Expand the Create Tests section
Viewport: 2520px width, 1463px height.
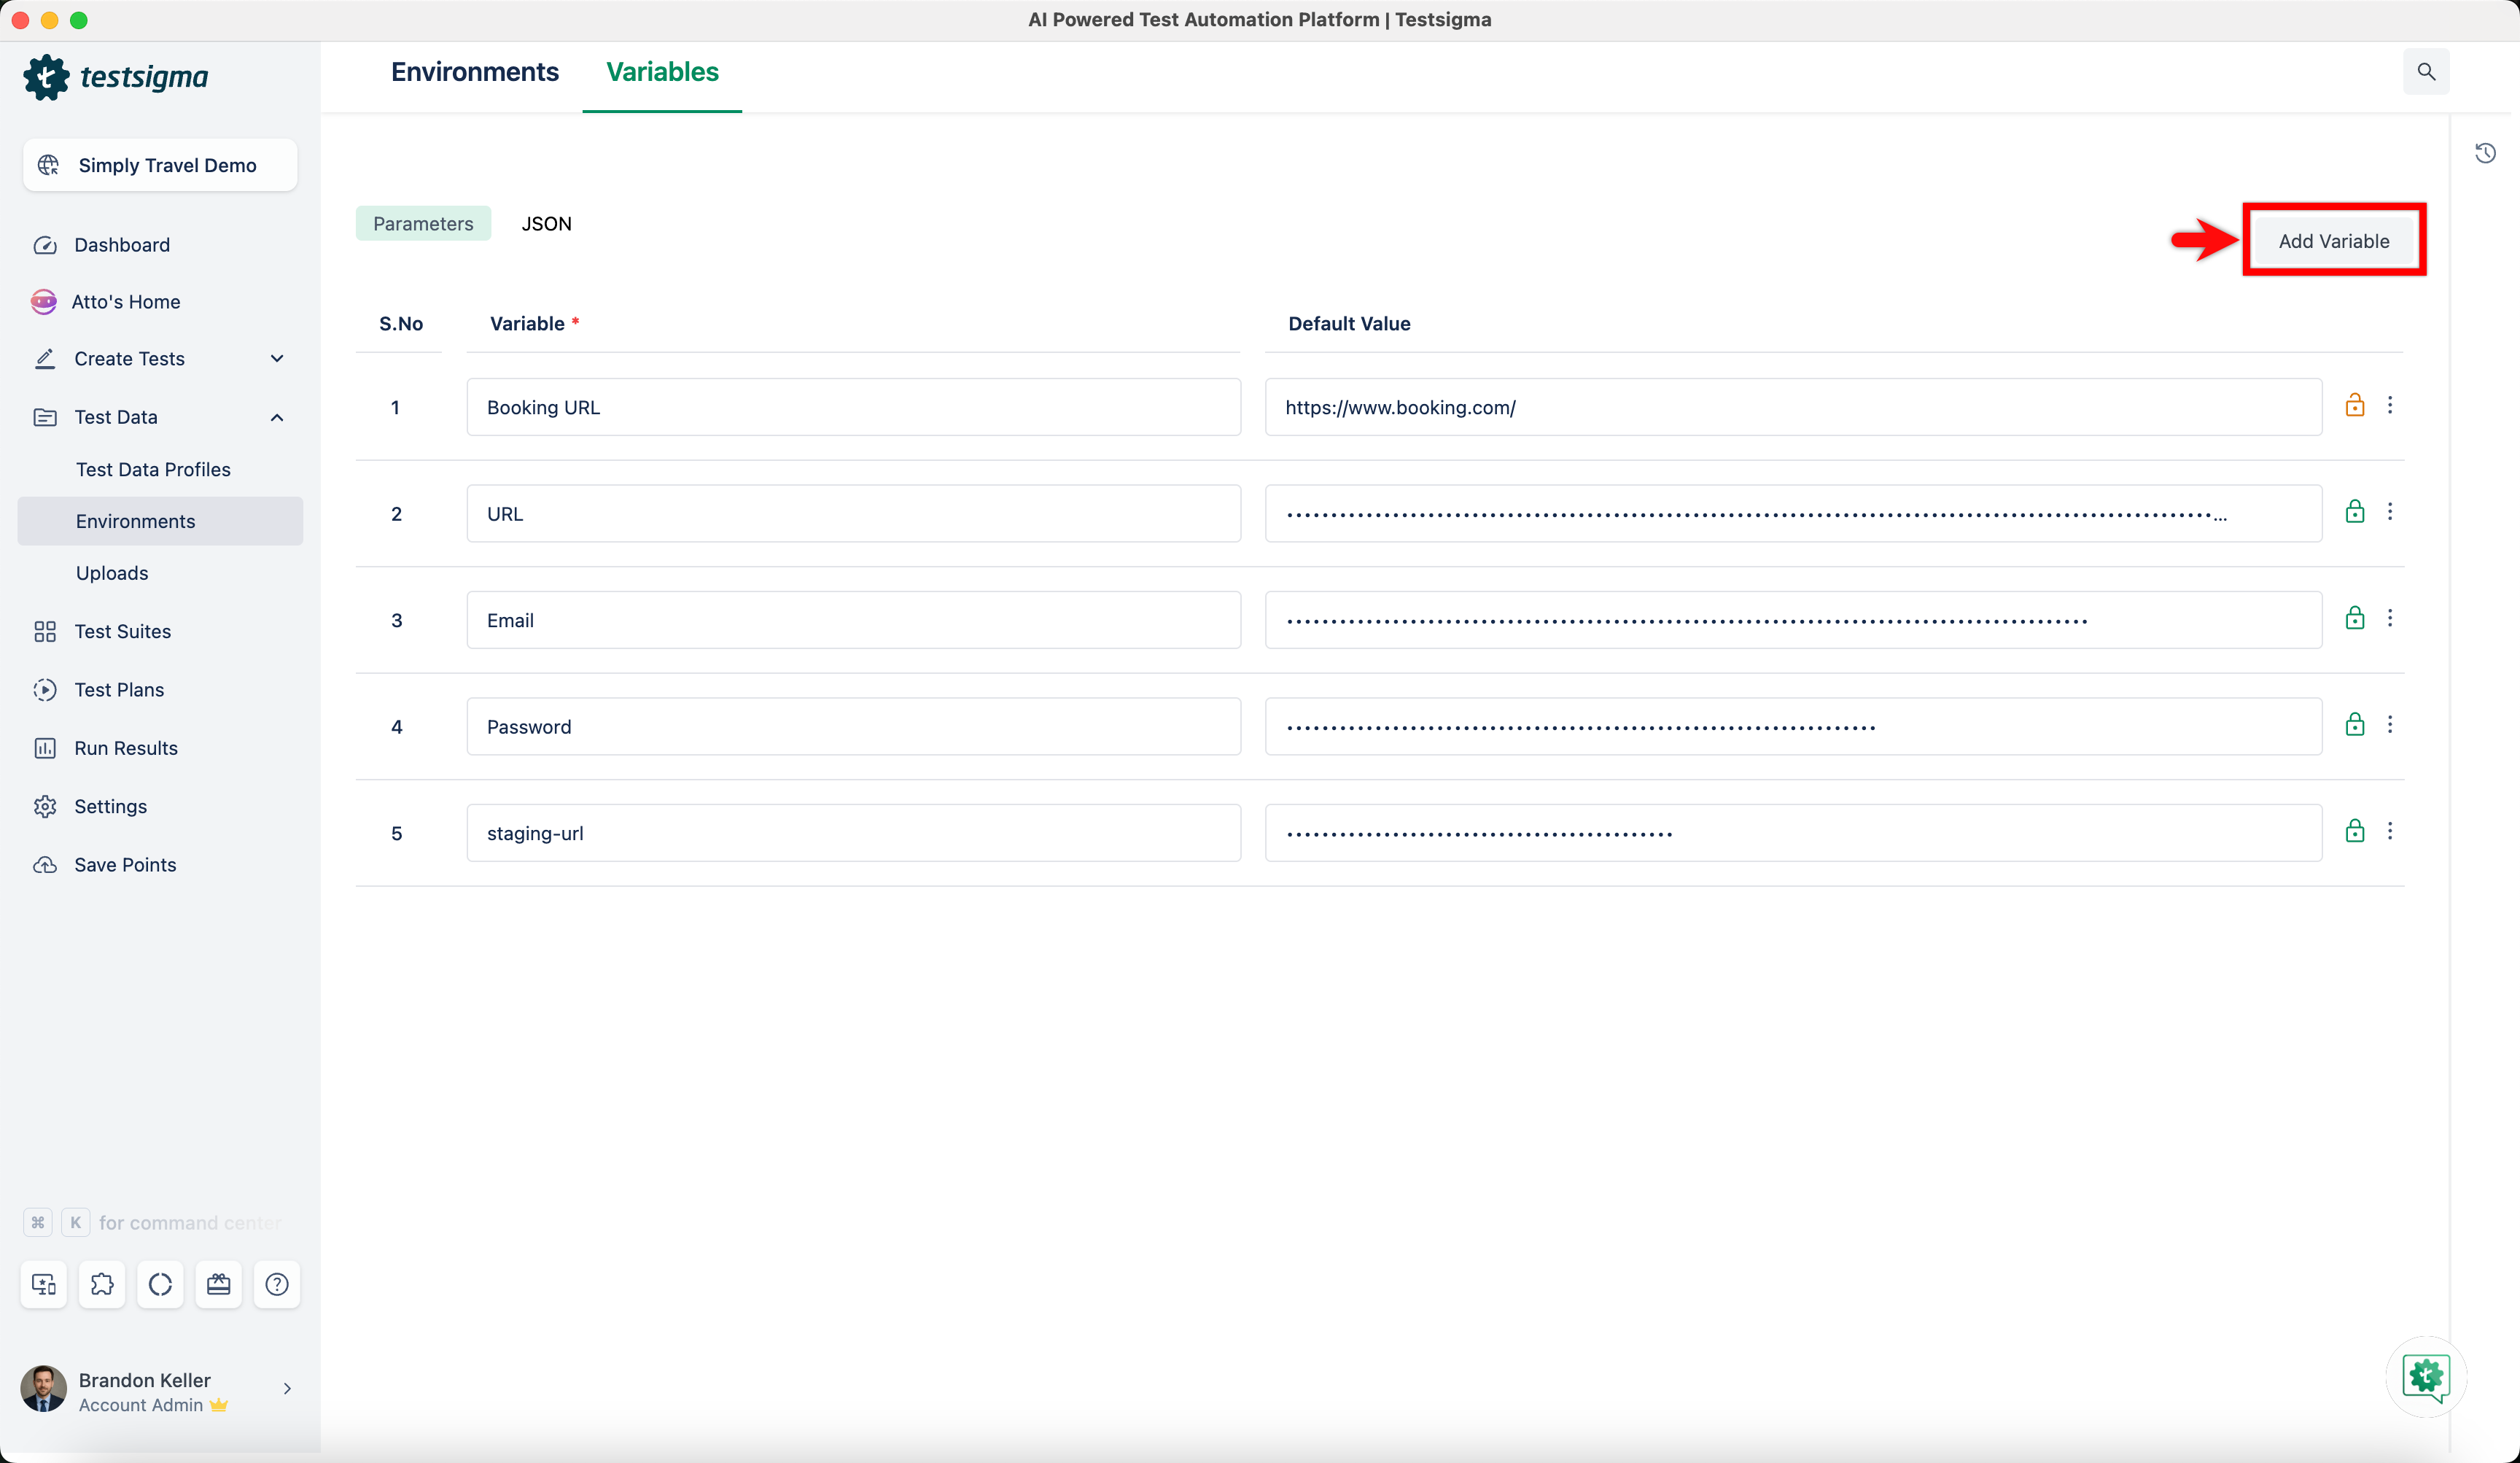(277, 358)
